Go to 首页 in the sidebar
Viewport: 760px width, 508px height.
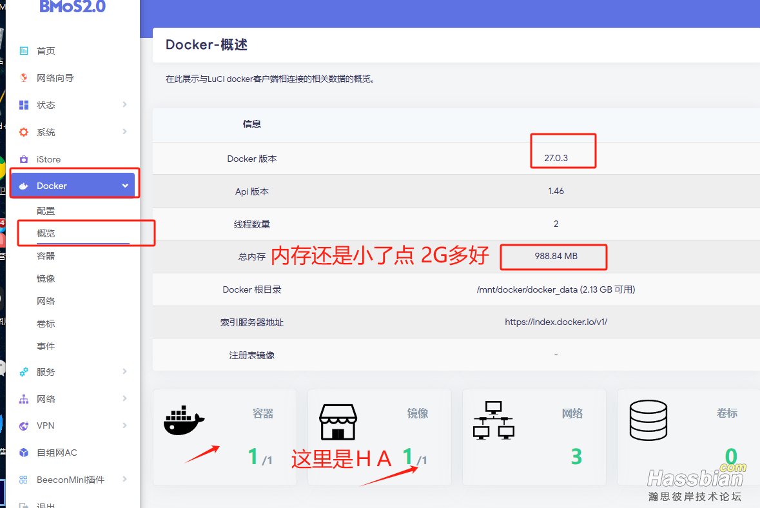(46, 51)
